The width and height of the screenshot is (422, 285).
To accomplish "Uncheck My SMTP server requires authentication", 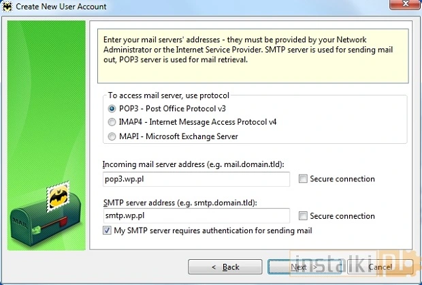I will point(106,231).
